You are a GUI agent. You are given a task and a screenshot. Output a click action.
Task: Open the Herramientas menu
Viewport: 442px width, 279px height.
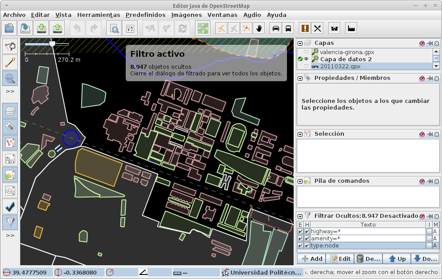pos(99,15)
